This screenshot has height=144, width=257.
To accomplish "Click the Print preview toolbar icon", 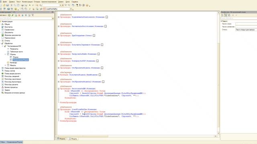I will point(26,5).
